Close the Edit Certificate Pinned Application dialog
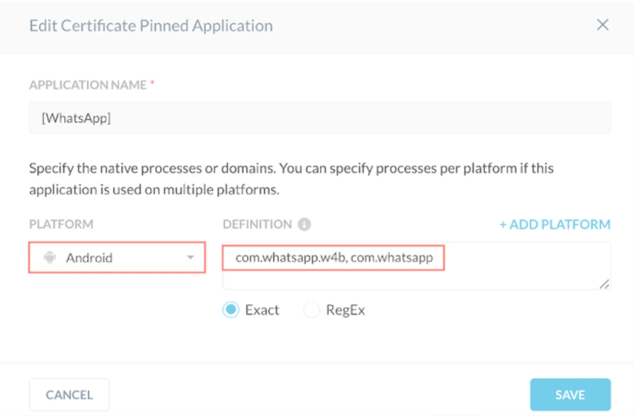634x416 pixels. click(602, 25)
